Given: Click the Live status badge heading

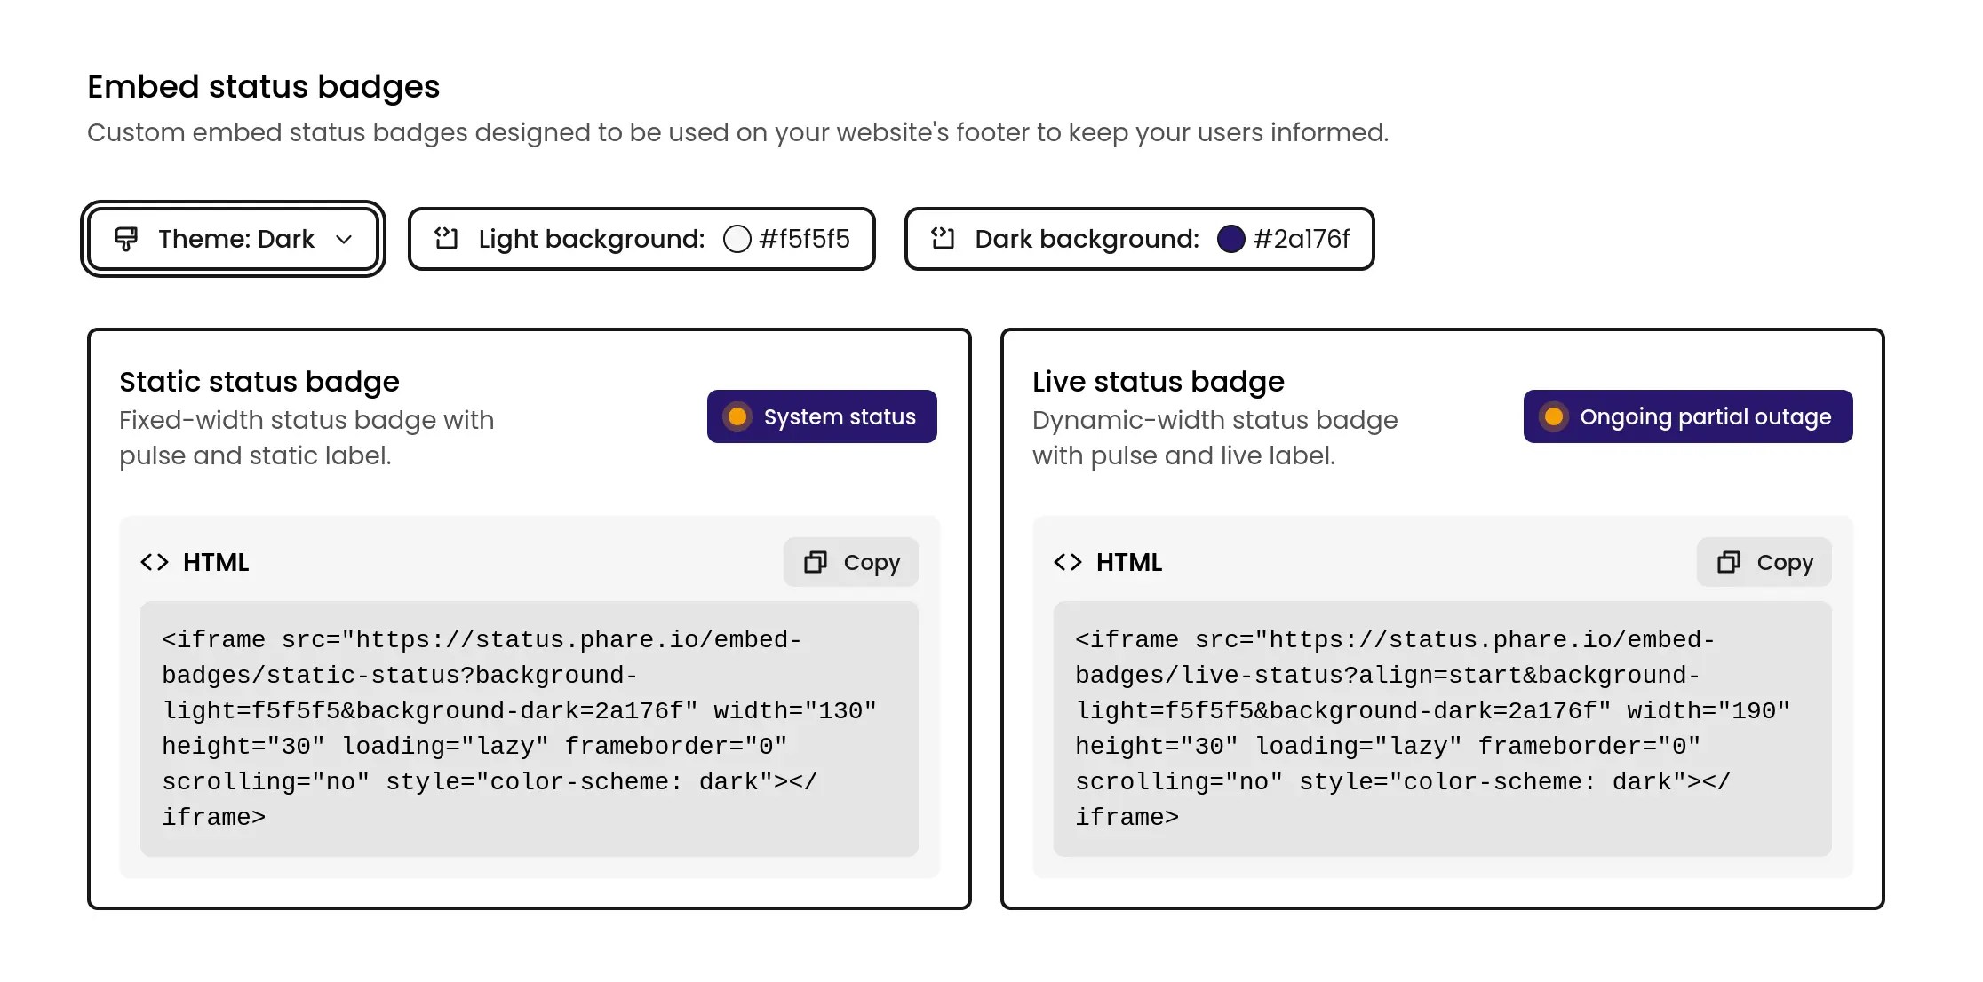Looking at the screenshot, I should [1159, 382].
